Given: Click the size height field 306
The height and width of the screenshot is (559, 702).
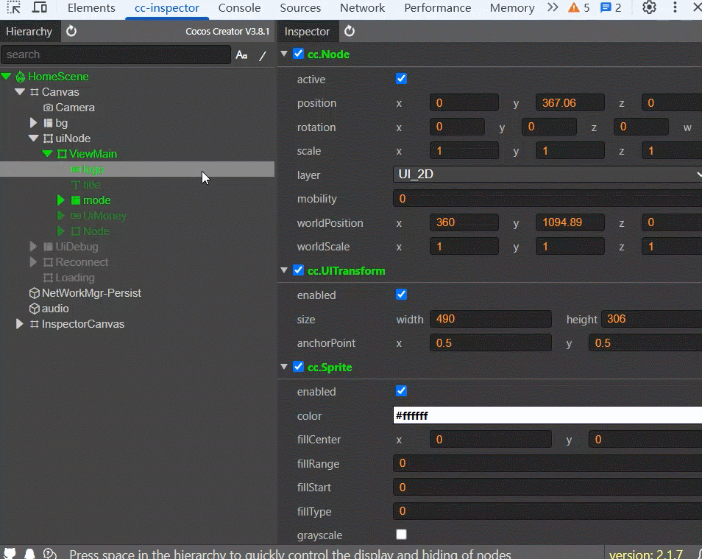Looking at the screenshot, I should click(651, 319).
